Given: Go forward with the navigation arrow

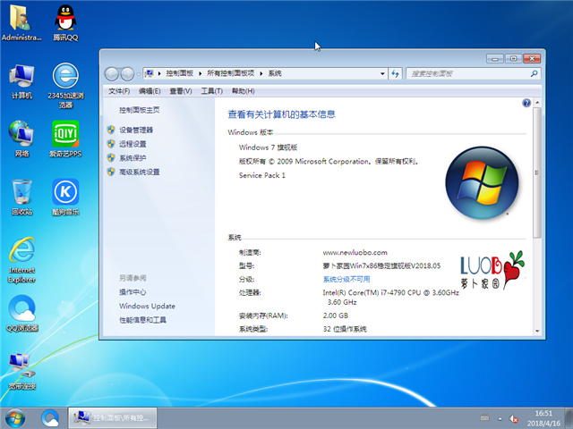Looking at the screenshot, I should coord(127,74).
